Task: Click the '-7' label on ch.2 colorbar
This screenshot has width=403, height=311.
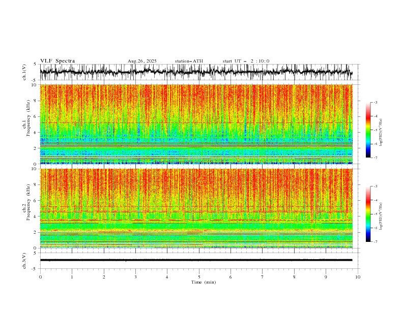Action: pos(376,241)
